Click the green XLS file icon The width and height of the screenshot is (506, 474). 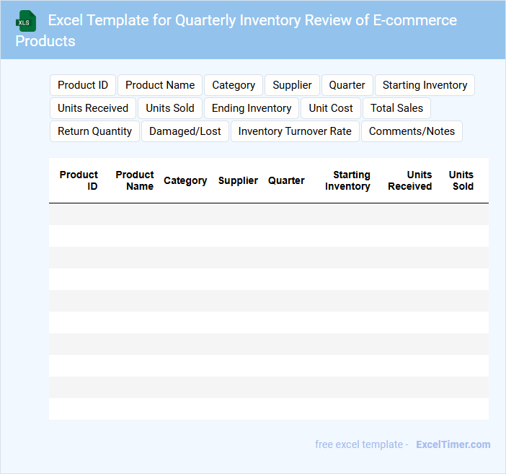(26, 21)
